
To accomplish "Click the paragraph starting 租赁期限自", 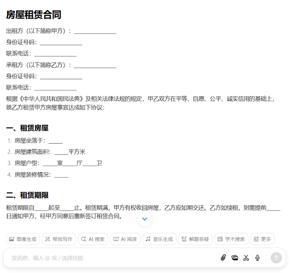I will click(x=143, y=212).
